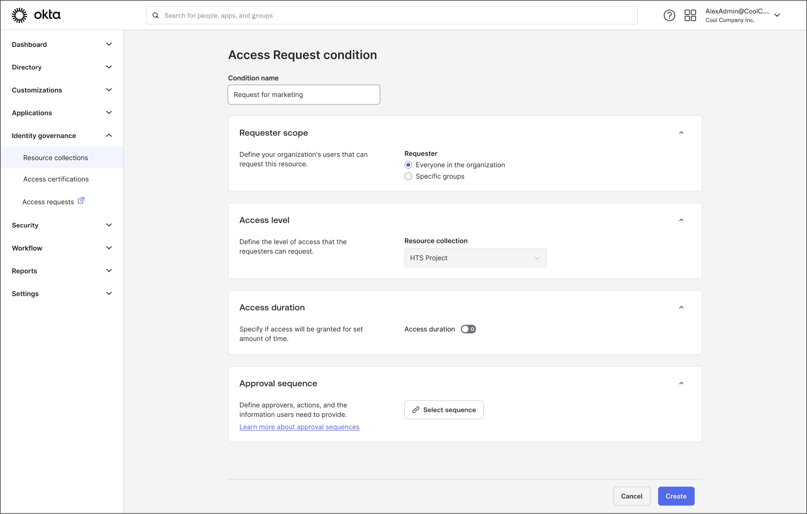Screen dimensions: 807x514
Task: Click the link icon inside Select sequence
Action: pos(416,410)
